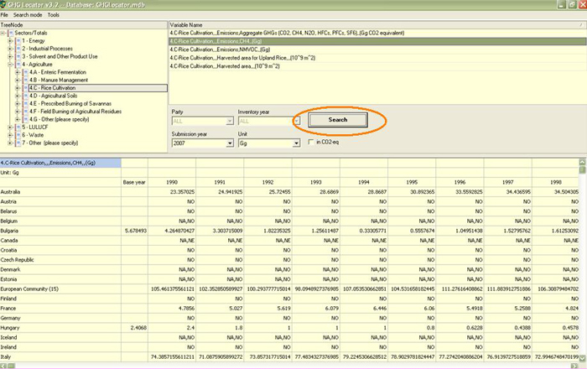Image resolution: width=587 pixels, height=369 pixels.
Task: Open the File menu
Action: 6,15
